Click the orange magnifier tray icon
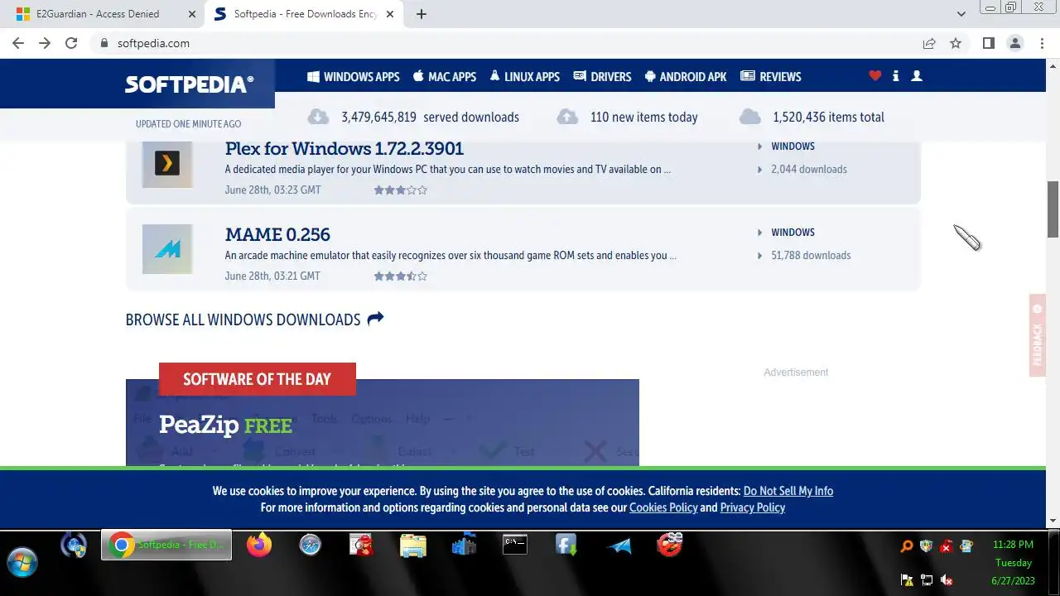The image size is (1060, 596). [x=907, y=546]
